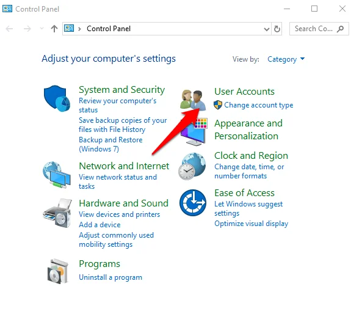Open the View by Category dropdown
Screen dimensions: 351x314
pyautogui.click(x=286, y=59)
